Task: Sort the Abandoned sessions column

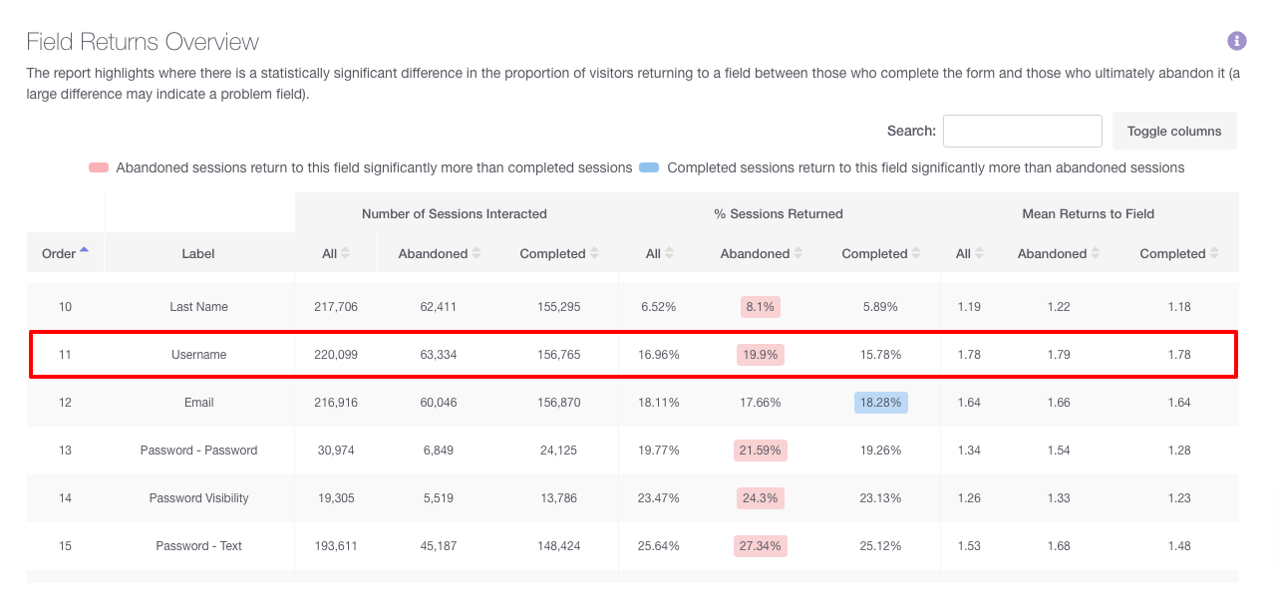Action: (478, 253)
